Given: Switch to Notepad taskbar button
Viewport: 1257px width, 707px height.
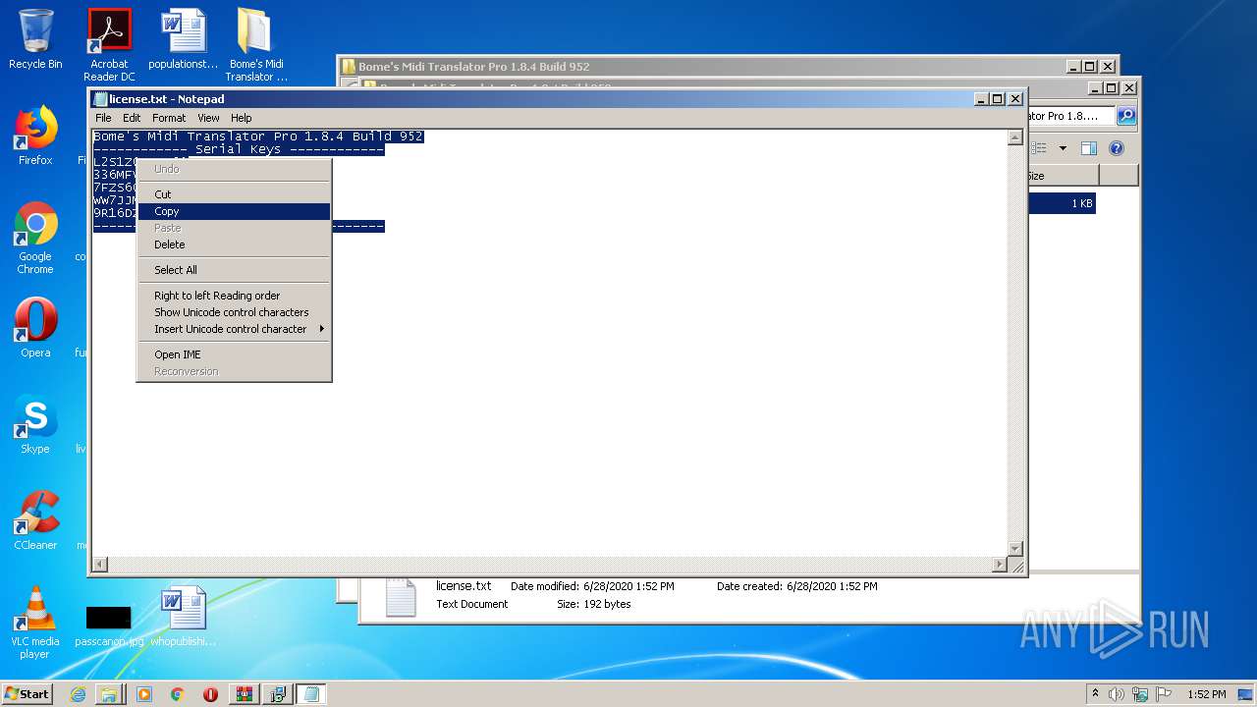Looking at the screenshot, I should [x=311, y=694].
